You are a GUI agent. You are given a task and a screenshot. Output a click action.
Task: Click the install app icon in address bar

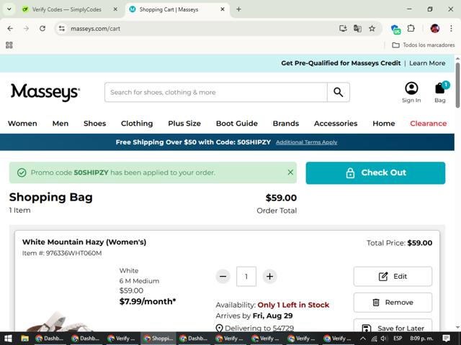(x=343, y=29)
